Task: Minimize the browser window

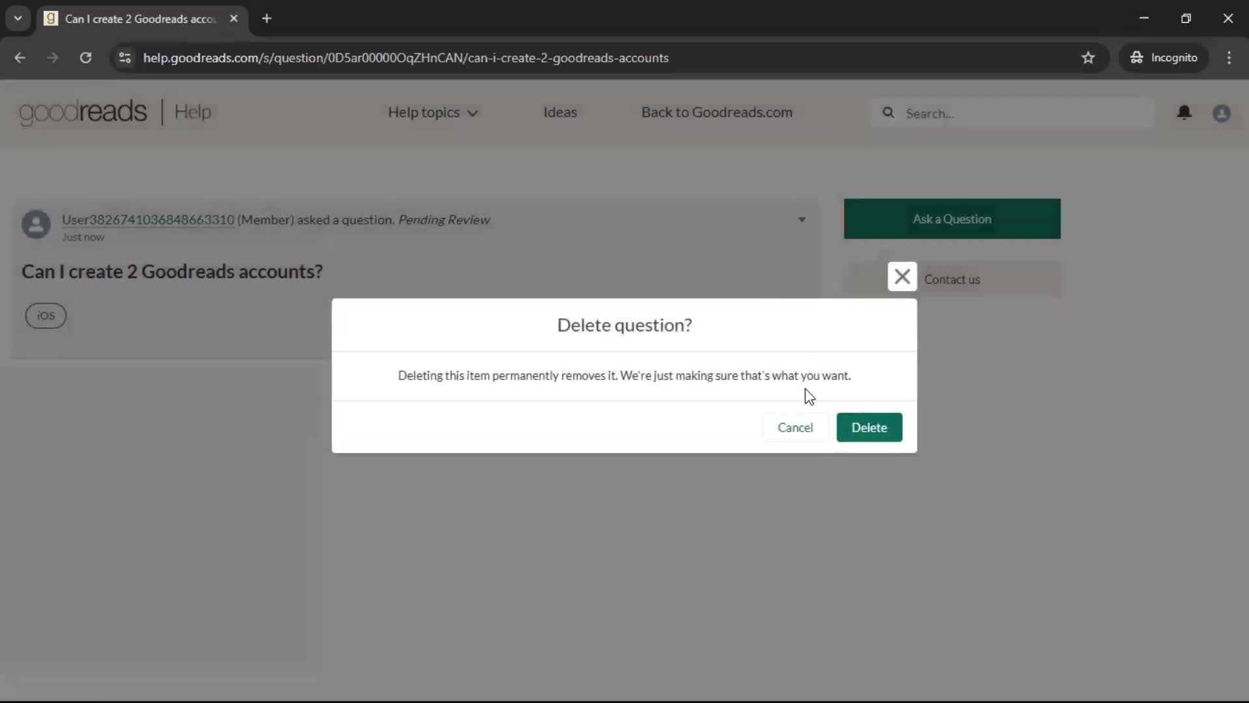Action: click(1144, 19)
